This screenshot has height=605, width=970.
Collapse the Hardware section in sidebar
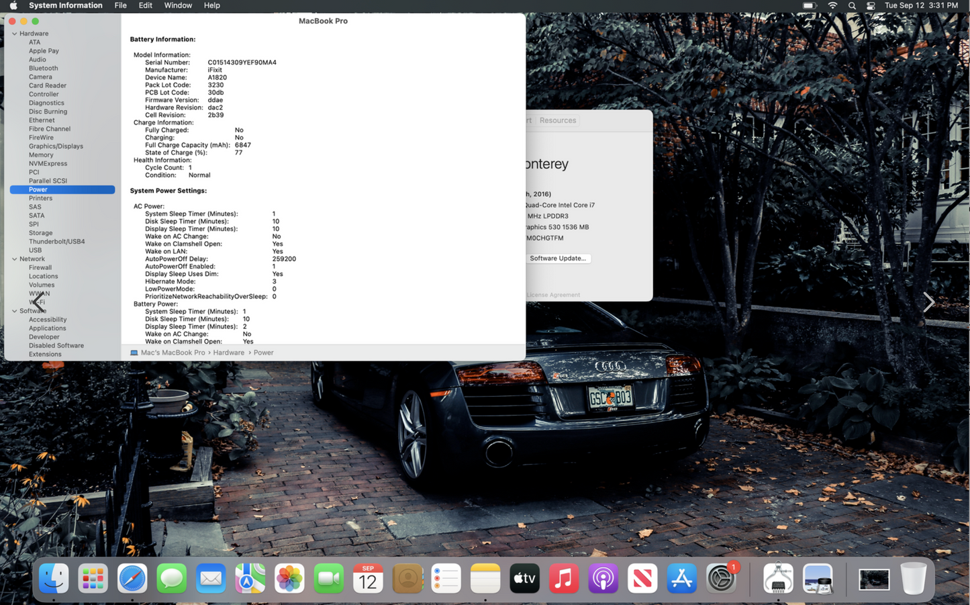(15, 34)
